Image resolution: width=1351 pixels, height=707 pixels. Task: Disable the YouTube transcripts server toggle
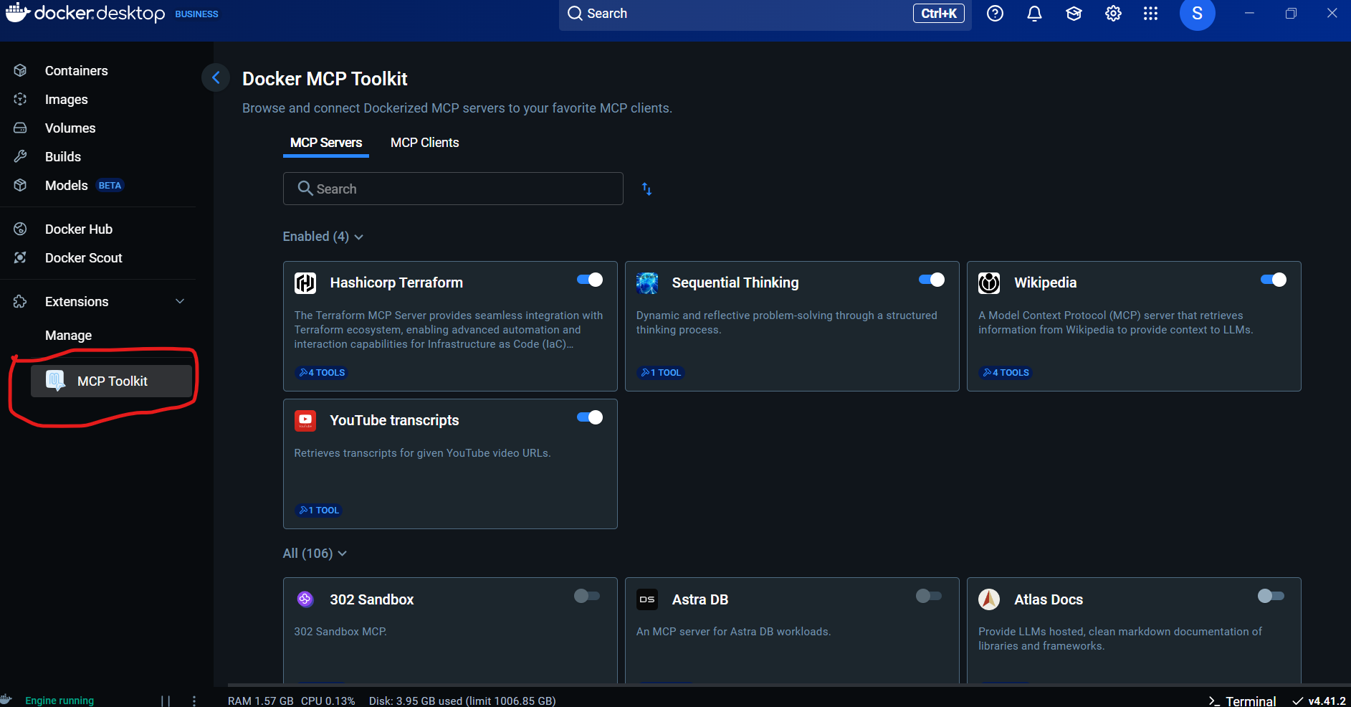coord(590,417)
